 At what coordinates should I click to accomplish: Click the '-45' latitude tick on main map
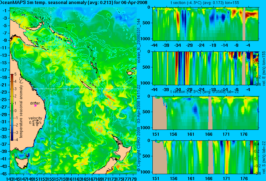4,174
